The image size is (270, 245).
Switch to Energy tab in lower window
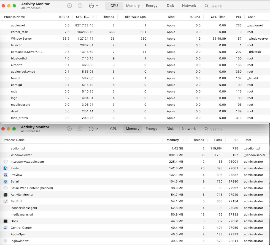pos(151,129)
